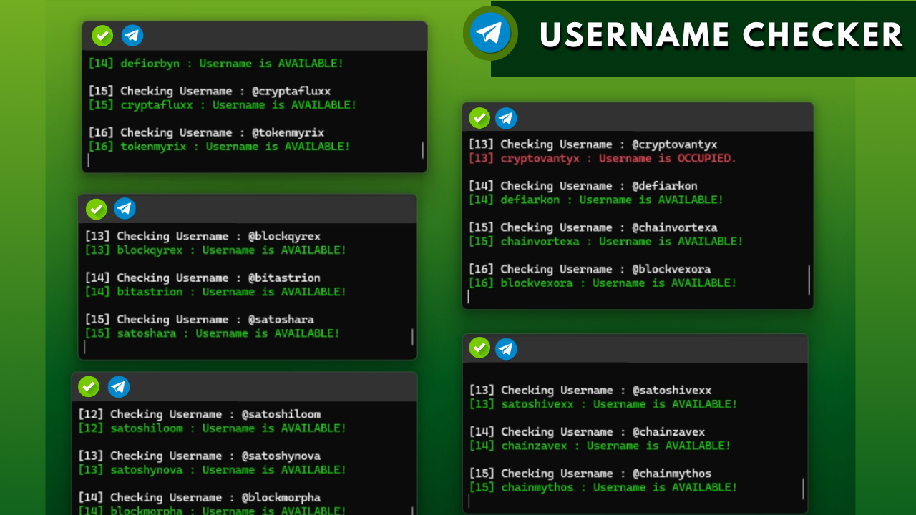This screenshot has height=515, width=916.
Task: Click the 'Checking Username : @chainvortexa' line
Action: (593, 227)
